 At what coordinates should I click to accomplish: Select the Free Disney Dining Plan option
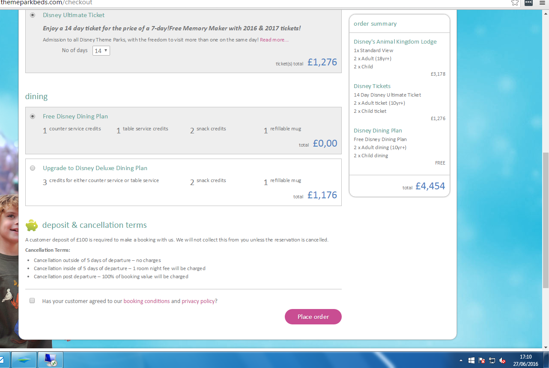coord(33,116)
